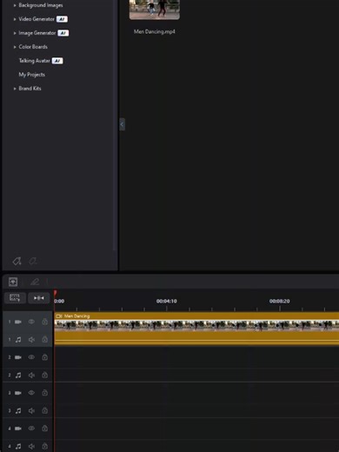Mute audio track 1 speaker
Screen dimensions: 339x452
click(x=31, y=340)
